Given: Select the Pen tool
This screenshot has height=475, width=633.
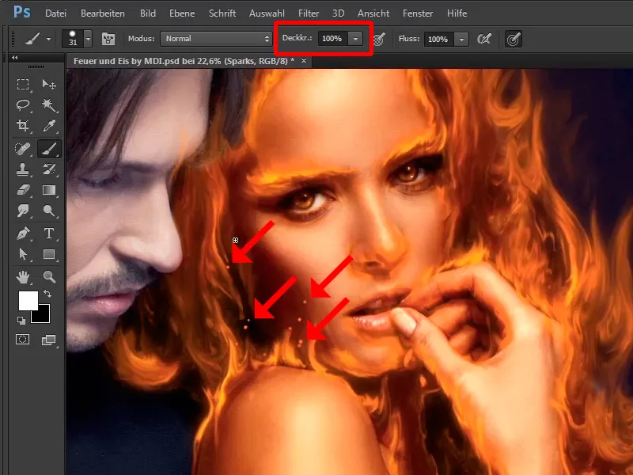Looking at the screenshot, I should [23, 234].
